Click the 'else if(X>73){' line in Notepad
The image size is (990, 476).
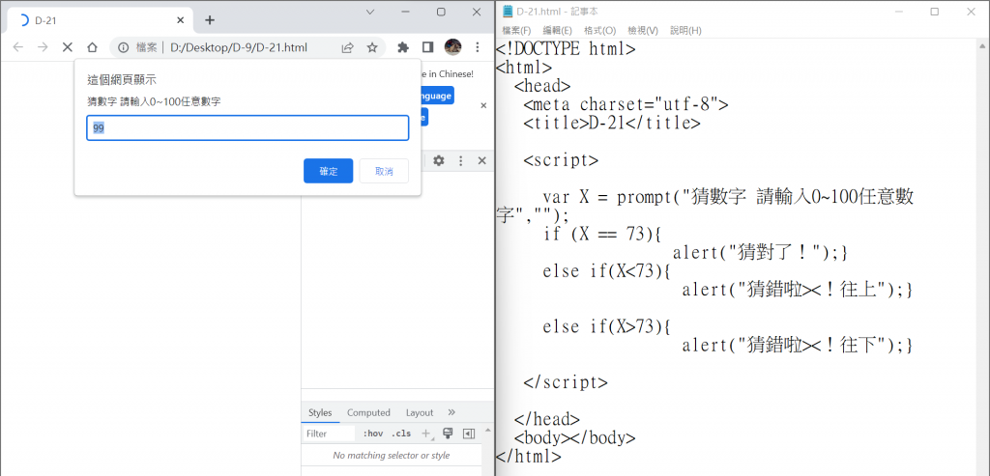(x=606, y=326)
